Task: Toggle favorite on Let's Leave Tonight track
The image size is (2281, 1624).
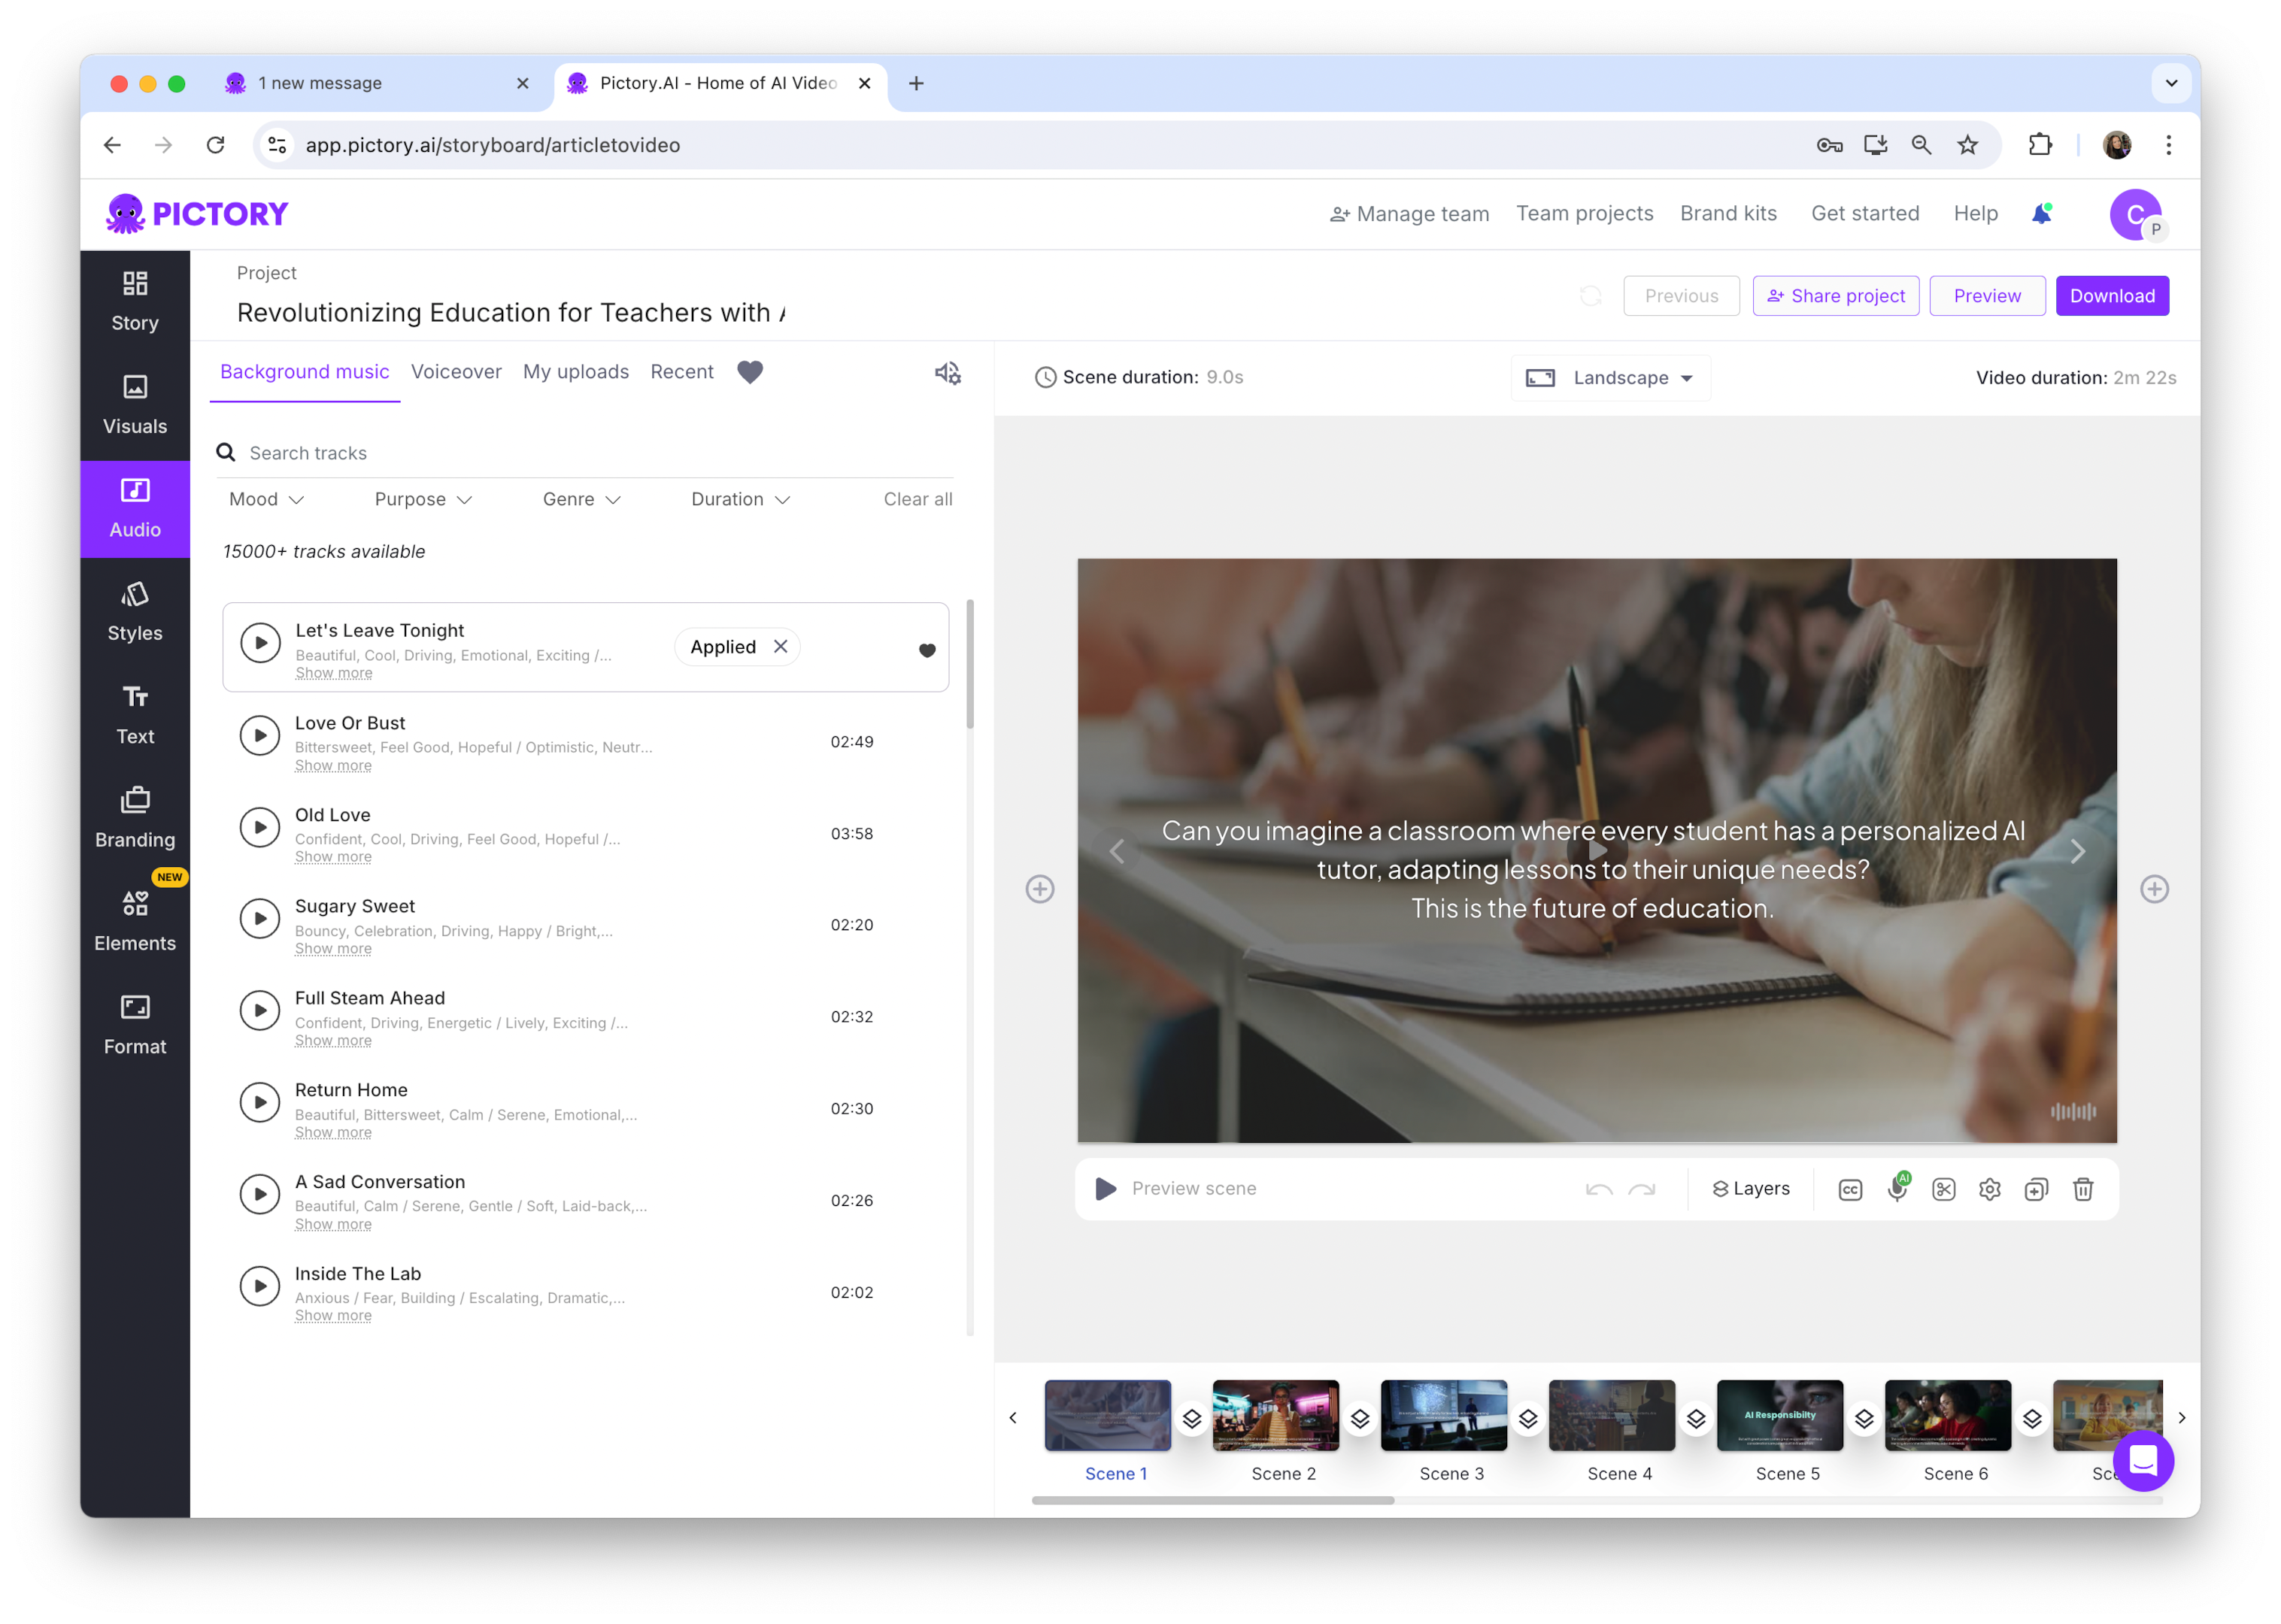Action: coord(924,647)
